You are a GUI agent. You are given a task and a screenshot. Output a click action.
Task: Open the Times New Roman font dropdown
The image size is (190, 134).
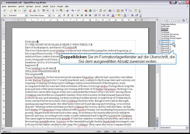pyautogui.click(x=49, y=15)
